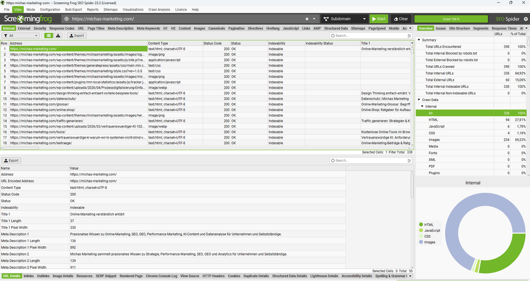Open the Structured Data tab

point(336,29)
